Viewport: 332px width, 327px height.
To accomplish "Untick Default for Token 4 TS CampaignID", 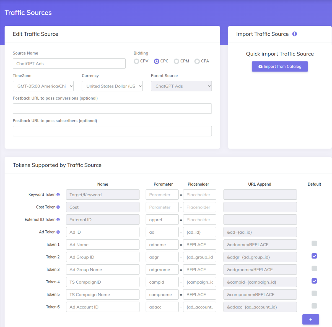I will (314, 281).
